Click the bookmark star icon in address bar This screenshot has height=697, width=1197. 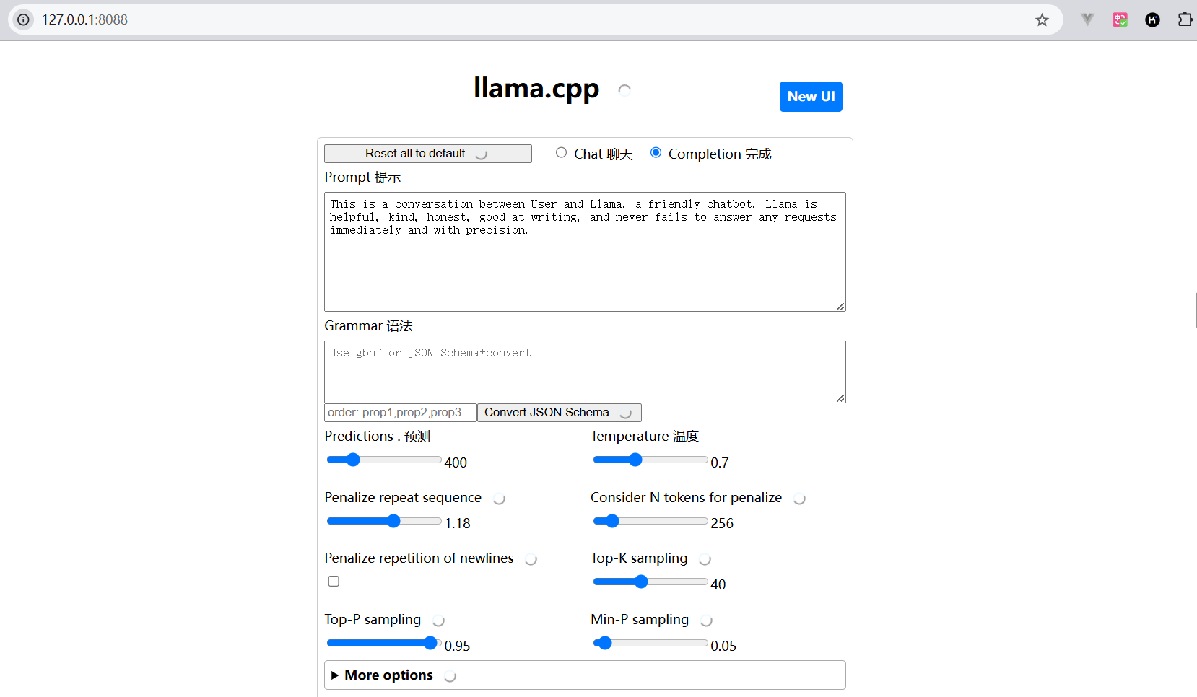pyautogui.click(x=1042, y=20)
